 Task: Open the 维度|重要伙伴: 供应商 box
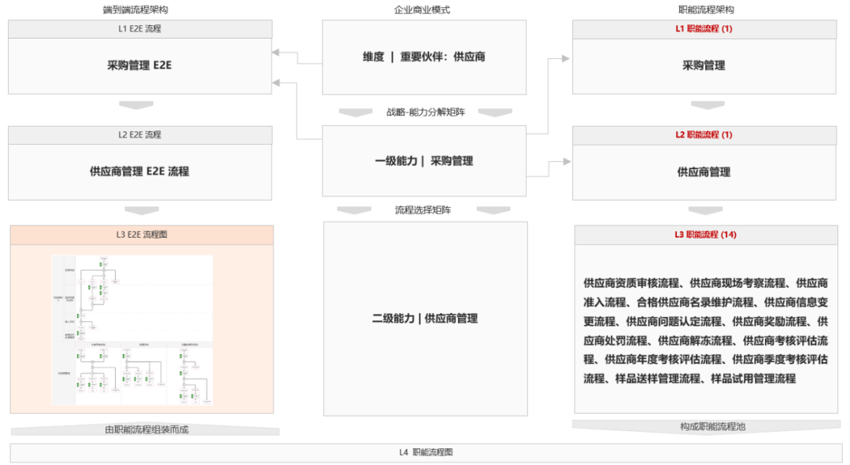pos(424,57)
